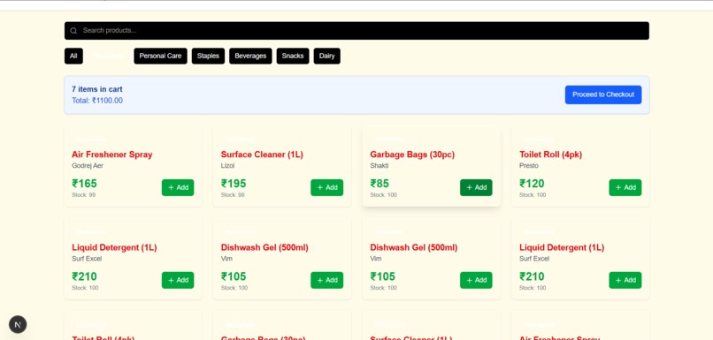The width and height of the screenshot is (713, 340).
Task: Show the Beverages category
Action: pos(250,56)
